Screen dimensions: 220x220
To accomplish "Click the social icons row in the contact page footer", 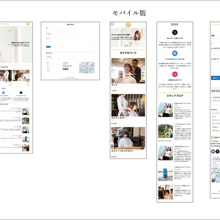I will pos(66,69).
